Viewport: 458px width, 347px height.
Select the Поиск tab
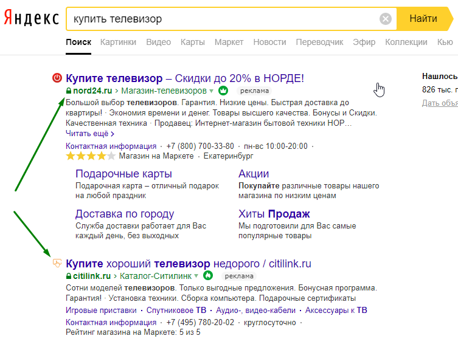[78, 42]
